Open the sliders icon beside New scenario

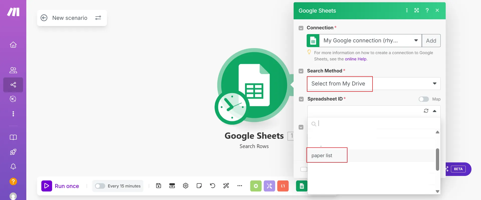(x=98, y=18)
